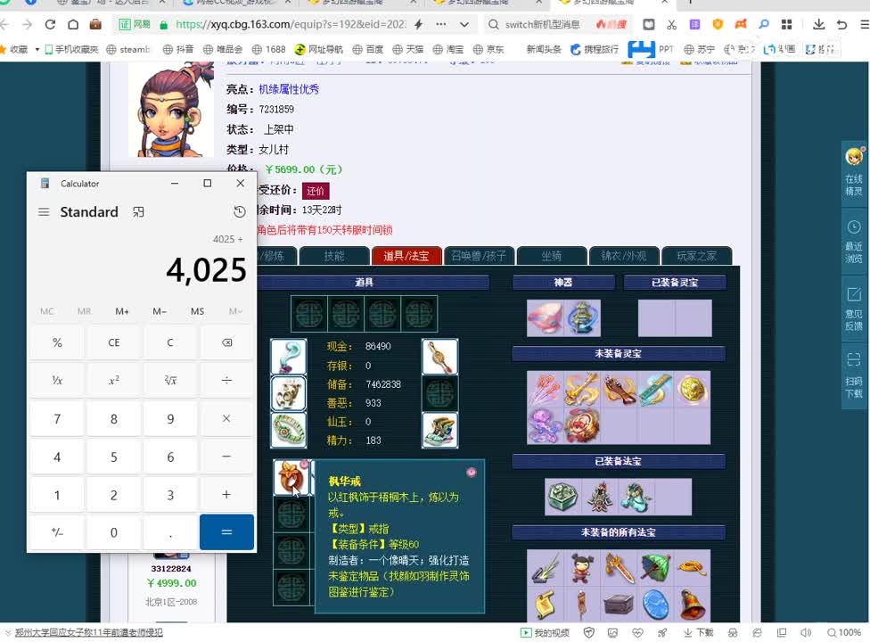Click the decimal point key
Screen dimensions: 870x642
(x=170, y=532)
